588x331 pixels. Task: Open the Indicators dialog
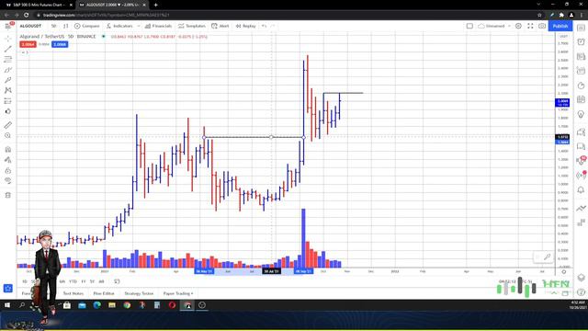pyautogui.click(x=119, y=26)
